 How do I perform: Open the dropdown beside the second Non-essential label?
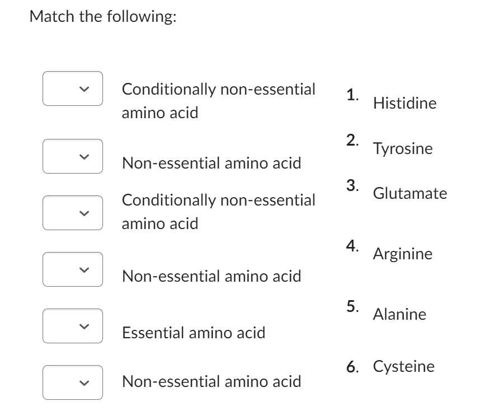[72, 269]
